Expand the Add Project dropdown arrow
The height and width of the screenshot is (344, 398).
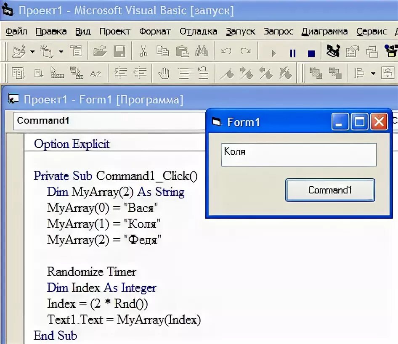(32, 50)
